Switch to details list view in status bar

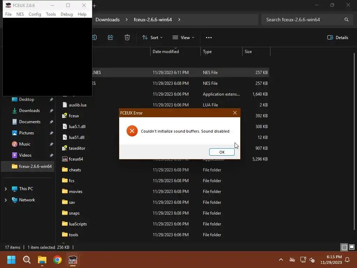(x=344, y=247)
